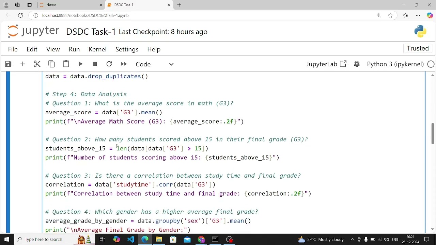Click the scrollbar down arrow
Screen dimensions: 436x245
click(433, 229)
